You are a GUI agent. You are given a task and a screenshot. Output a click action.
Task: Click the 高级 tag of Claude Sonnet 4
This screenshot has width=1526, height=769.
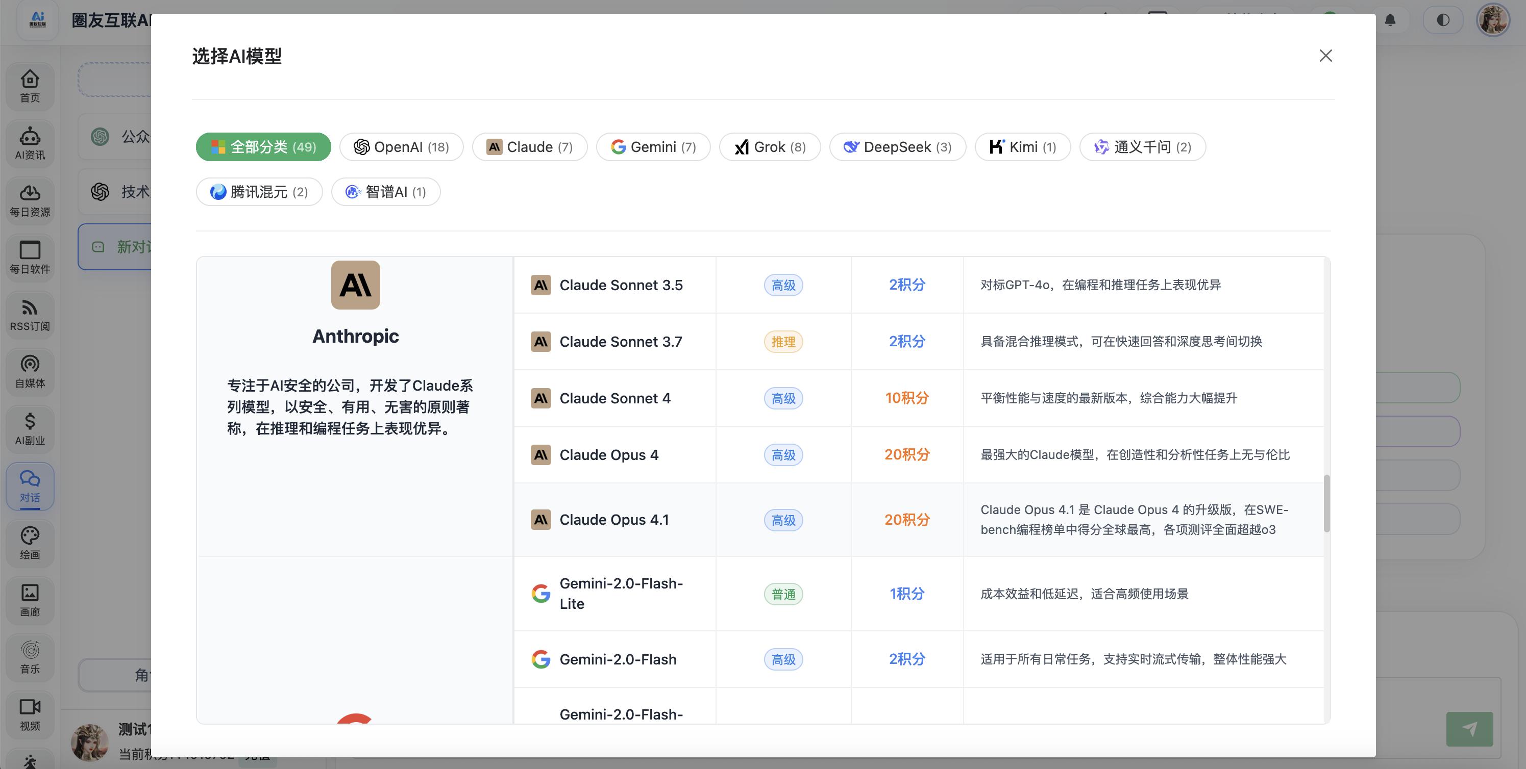(x=783, y=398)
